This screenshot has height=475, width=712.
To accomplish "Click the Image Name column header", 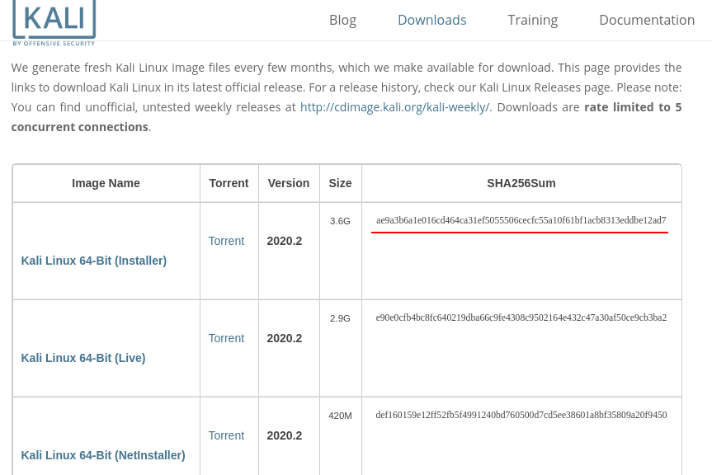I will (x=106, y=183).
